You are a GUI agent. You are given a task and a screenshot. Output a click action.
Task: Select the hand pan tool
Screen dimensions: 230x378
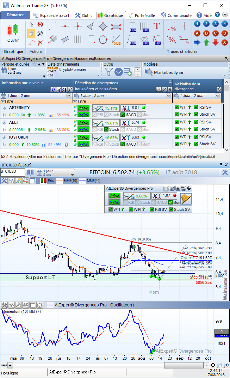tap(31, 33)
